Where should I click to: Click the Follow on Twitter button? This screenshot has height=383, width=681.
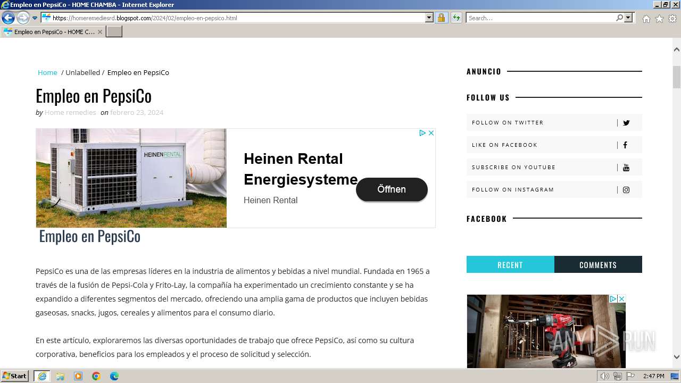pyautogui.click(x=554, y=122)
